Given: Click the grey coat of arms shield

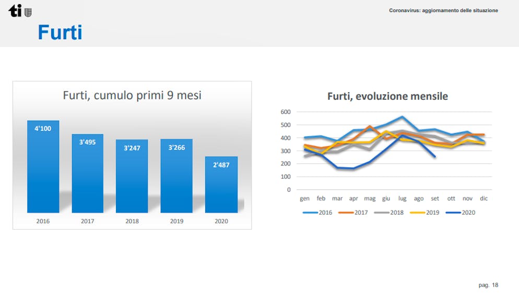Looking at the screenshot, I should (x=28, y=13).
